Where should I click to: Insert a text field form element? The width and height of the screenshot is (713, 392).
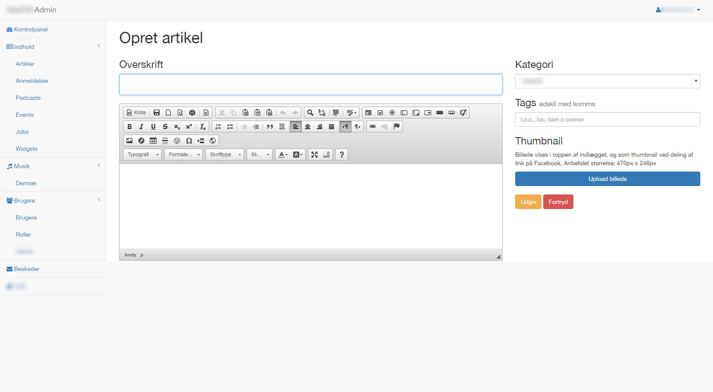pyautogui.click(x=404, y=113)
